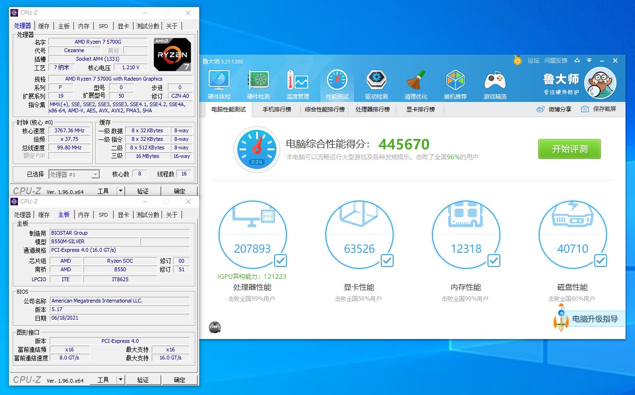Click 工具 button in bottom CPU-Z
The width and height of the screenshot is (635, 395).
103,380
